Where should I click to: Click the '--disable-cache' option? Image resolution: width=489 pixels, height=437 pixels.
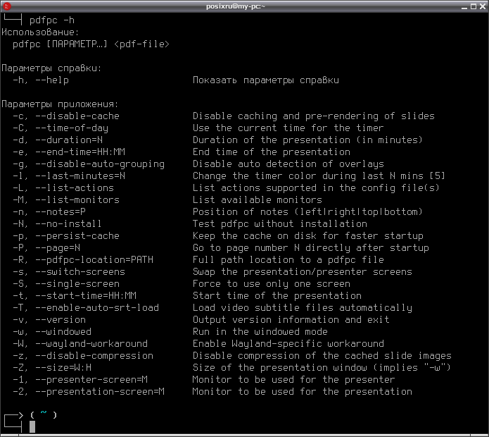pos(77,116)
